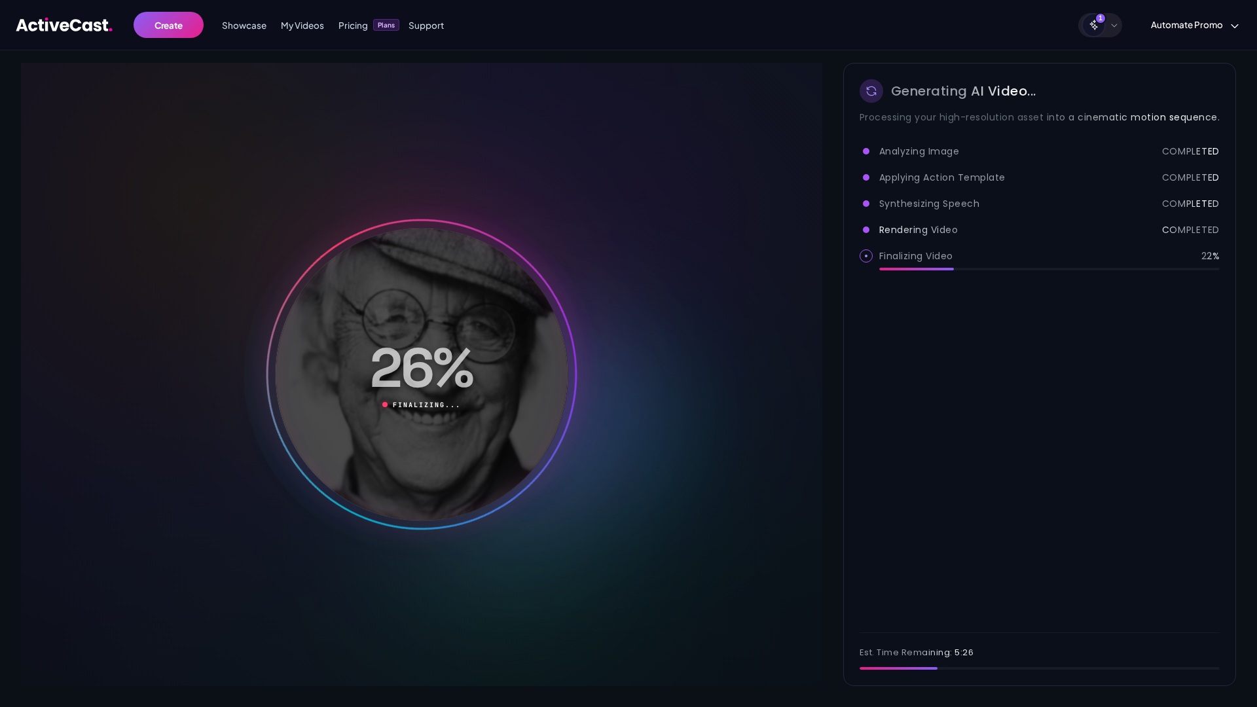Viewport: 1257px width, 707px height.
Task: Click the Synthesizing Speech step bullet
Action: [x=866, y=204]
